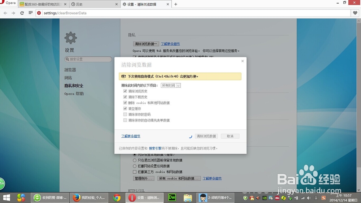This screenshot has width=361, height=203.
Task: Open 隐私和安全 settings section
Action: click(x=74, y=86)
